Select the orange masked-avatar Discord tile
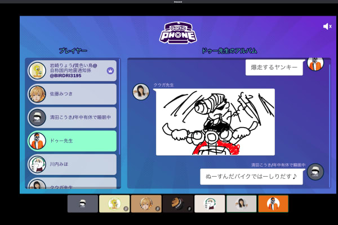Screen dimensions: 338x225 tap(273, 204)
